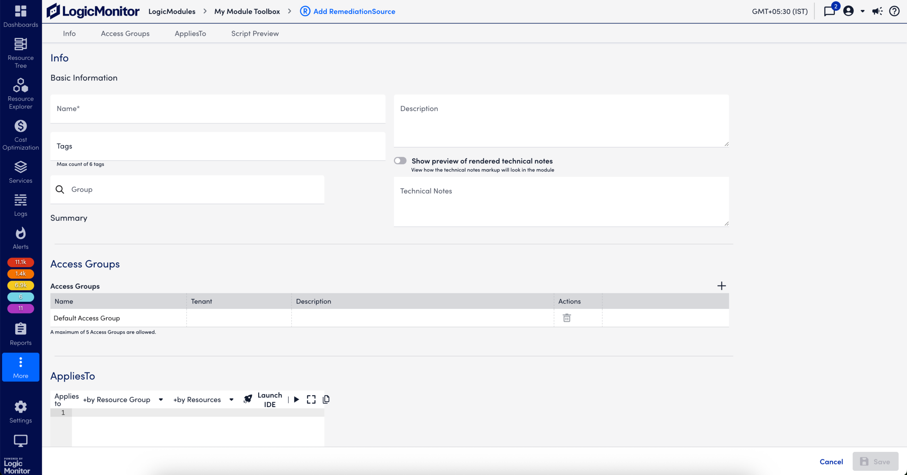
Task: Click the blue 6 alert badge
Action: point(21,297)
